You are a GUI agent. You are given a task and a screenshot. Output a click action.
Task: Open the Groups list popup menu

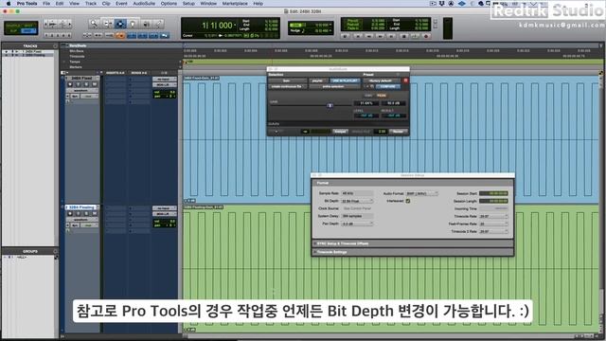point(55,251)
